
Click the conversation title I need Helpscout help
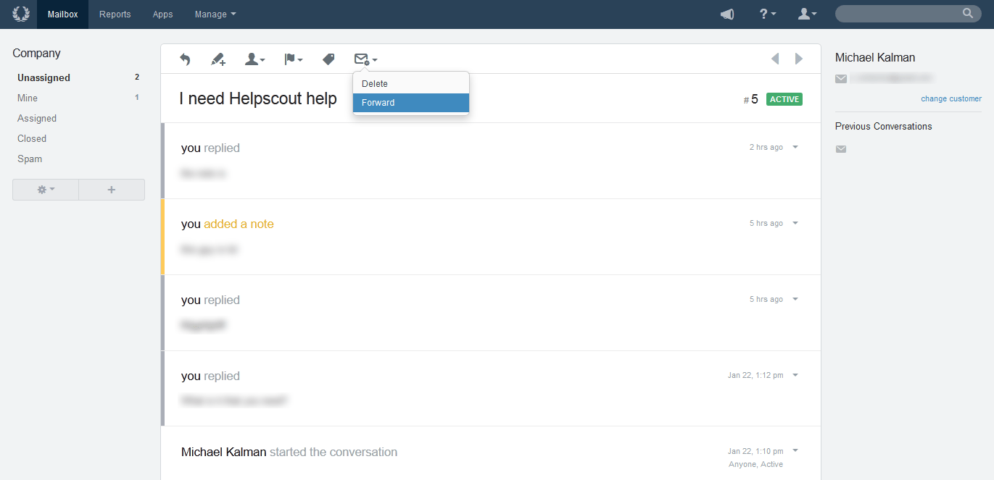pyautogui.click(x=258, y=99)
